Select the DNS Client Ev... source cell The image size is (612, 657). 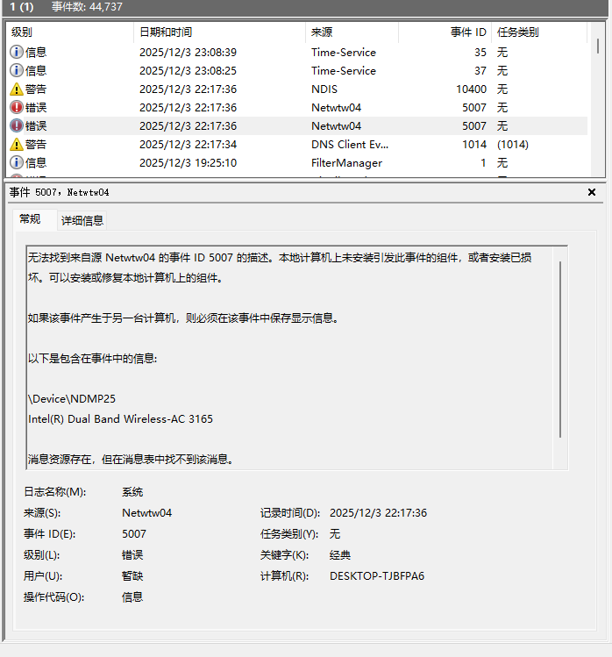point(350,145)
